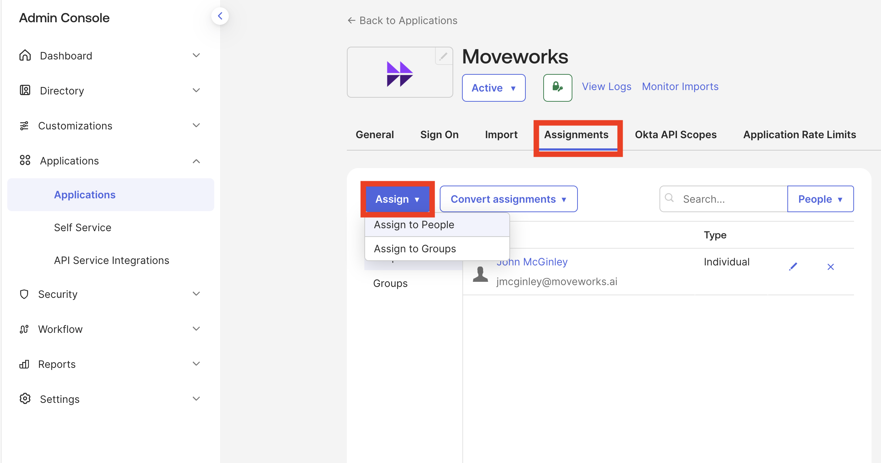Collapse the Admin Console sidebar chevron
881x463 pixels.
[220, 16]
